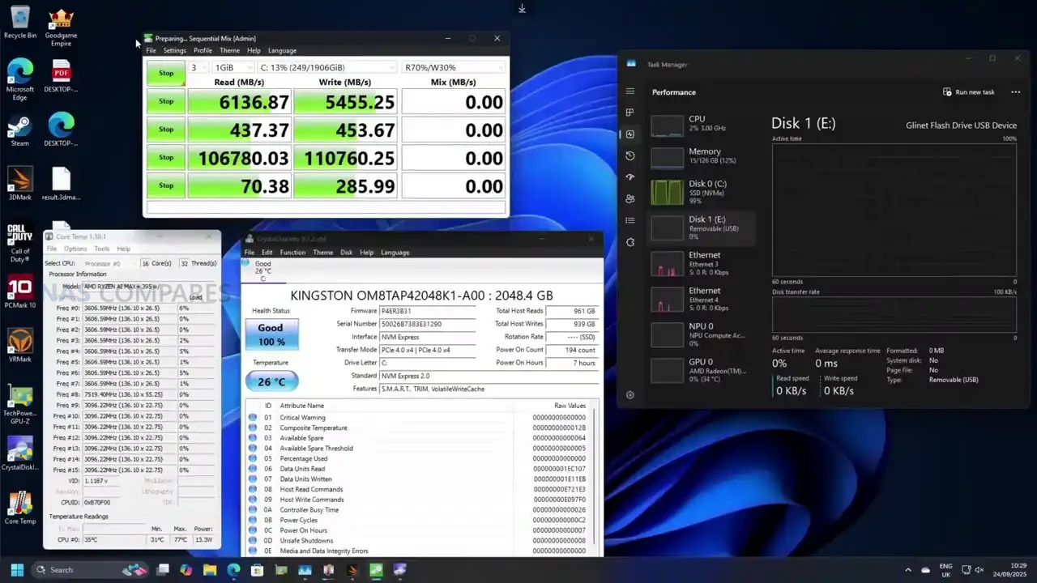Open the 3DMark desktop shortcut

click(19, 180)
